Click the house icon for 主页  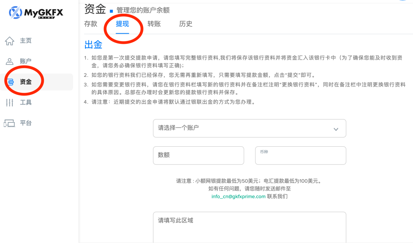(9, 41)
